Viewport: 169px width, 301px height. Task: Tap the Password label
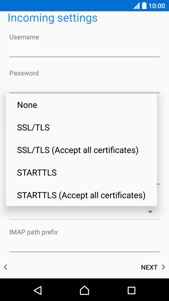click(x=24, y=73)
